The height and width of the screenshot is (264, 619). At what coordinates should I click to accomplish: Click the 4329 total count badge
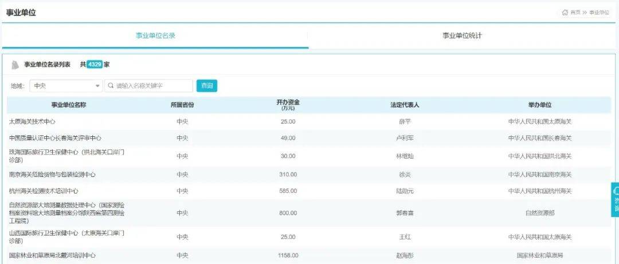(95, 64)
